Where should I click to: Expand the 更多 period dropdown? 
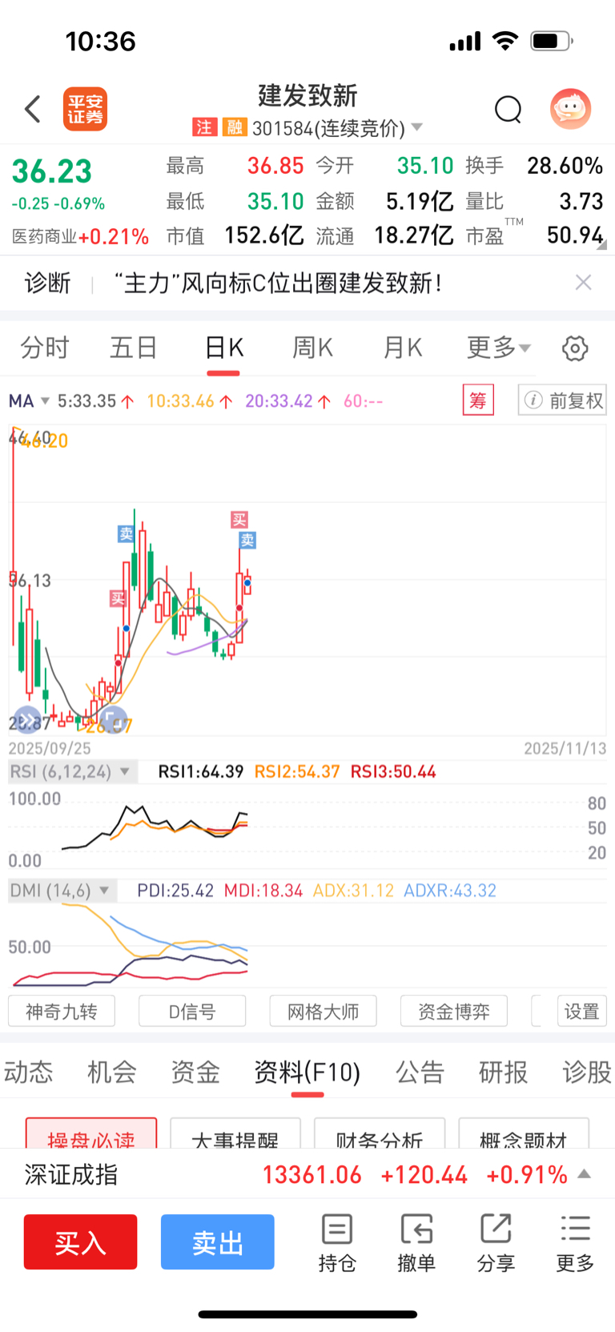point(499,348)
